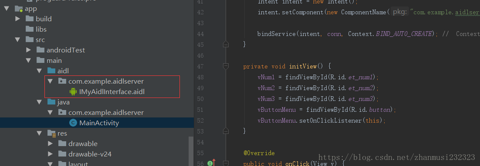Select the app module folder icon
Viewport: 480px width, 166px height.
(19, 9)
